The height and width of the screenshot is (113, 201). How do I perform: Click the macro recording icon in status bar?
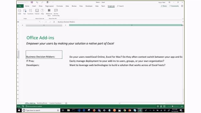[23, 106]
